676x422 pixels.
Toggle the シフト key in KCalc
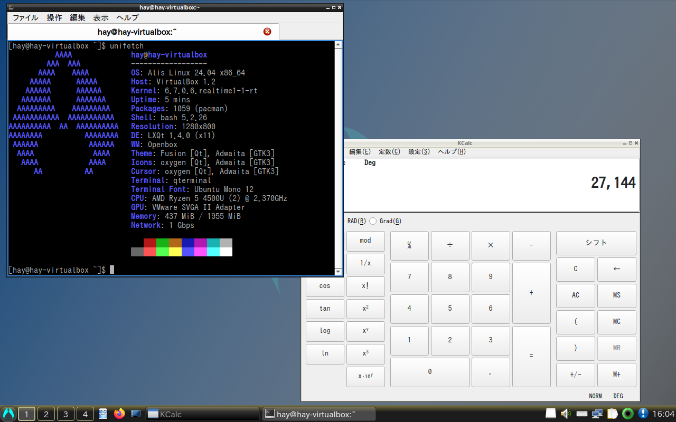596,243
